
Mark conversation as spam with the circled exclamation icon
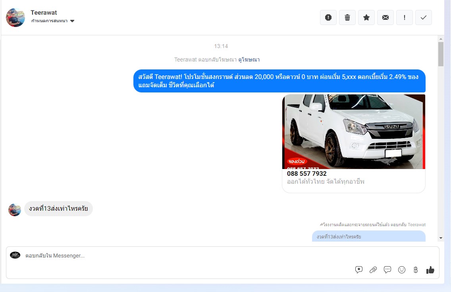328,17
